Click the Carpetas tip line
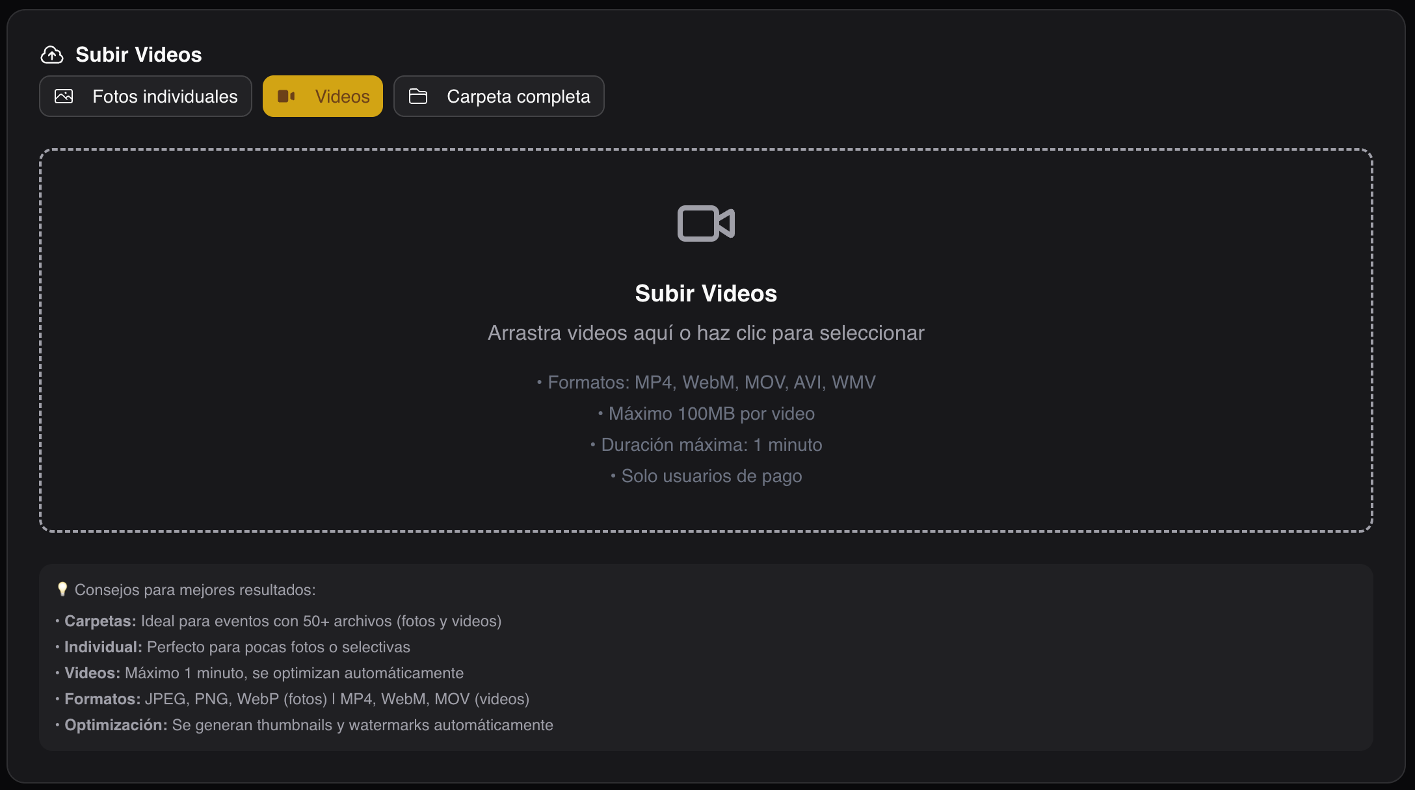 282,621
